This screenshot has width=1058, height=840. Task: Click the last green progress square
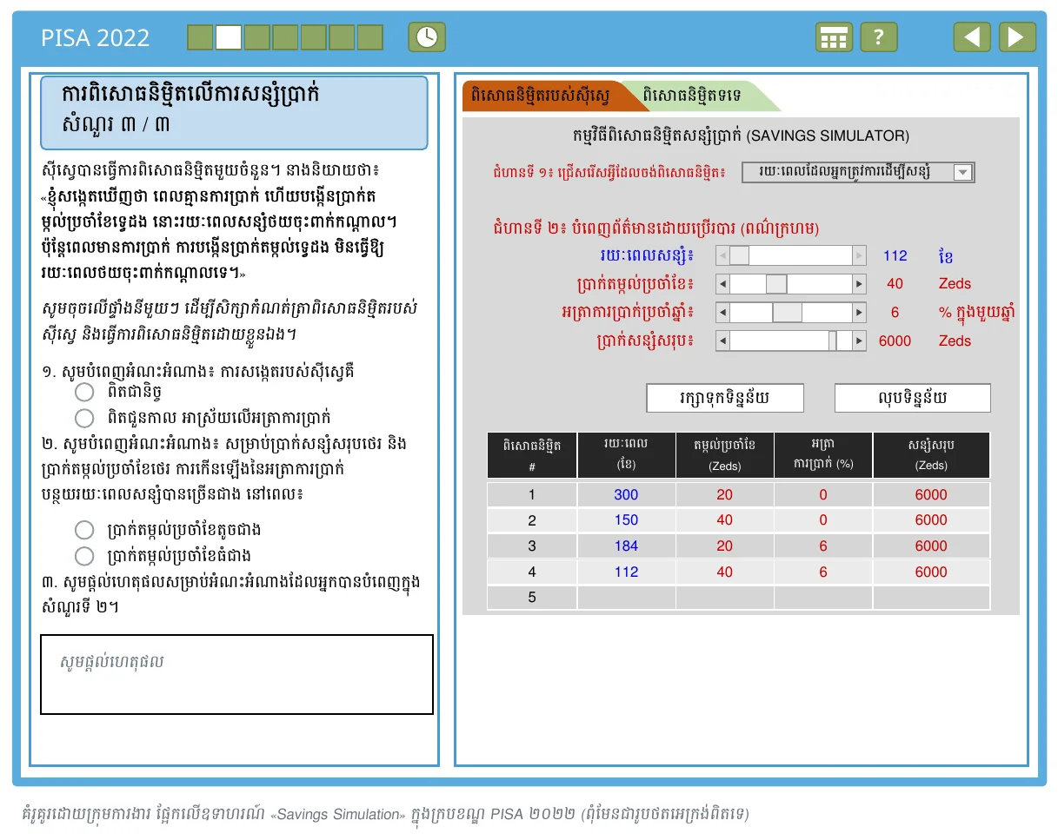(370, 37)
